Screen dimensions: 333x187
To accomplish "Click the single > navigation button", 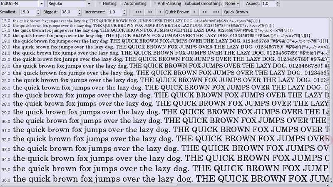I will coord(194,12).
